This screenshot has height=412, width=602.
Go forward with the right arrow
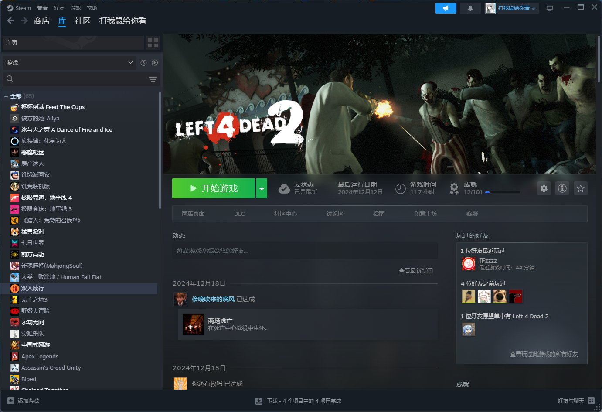click(24, 20)
